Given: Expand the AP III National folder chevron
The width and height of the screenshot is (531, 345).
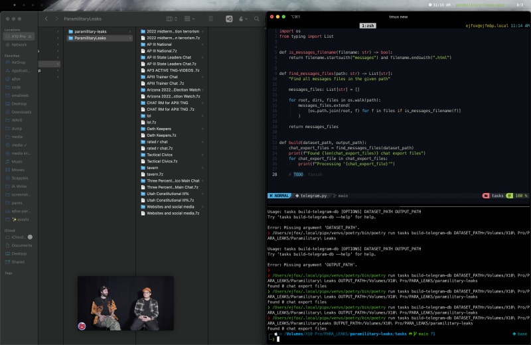Looking at the screenshot, I should click(x=202, y=44).
